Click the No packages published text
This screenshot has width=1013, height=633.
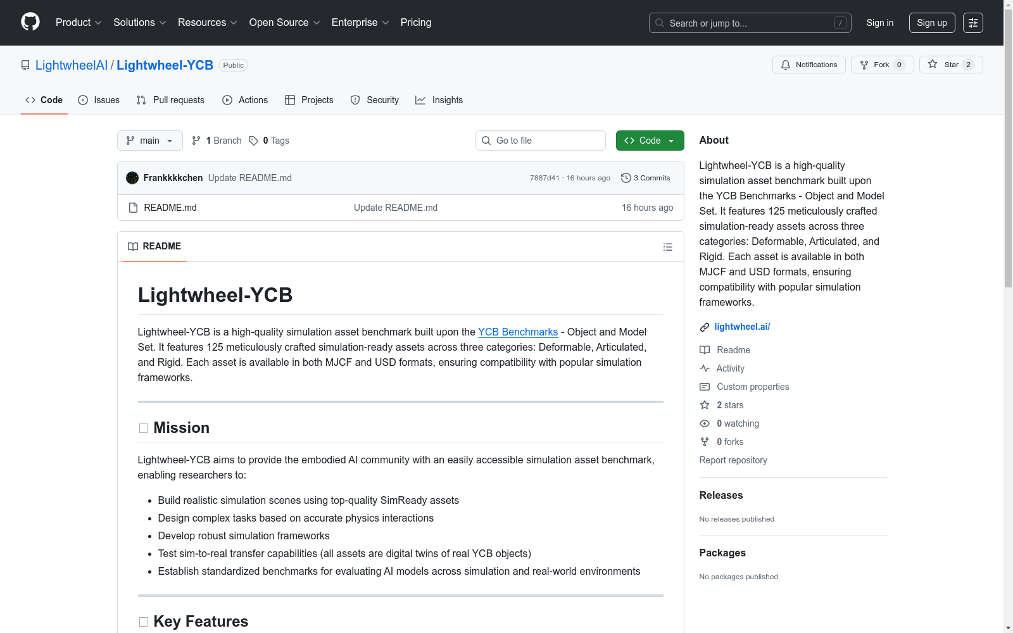[739, 577]
